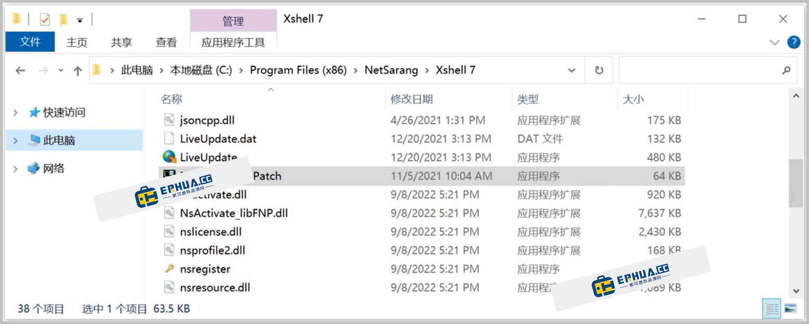Click NetSarang in the address breadcrumb
Image resolution: width=809 pixels, height=324 pixels.
coord(391,70)
